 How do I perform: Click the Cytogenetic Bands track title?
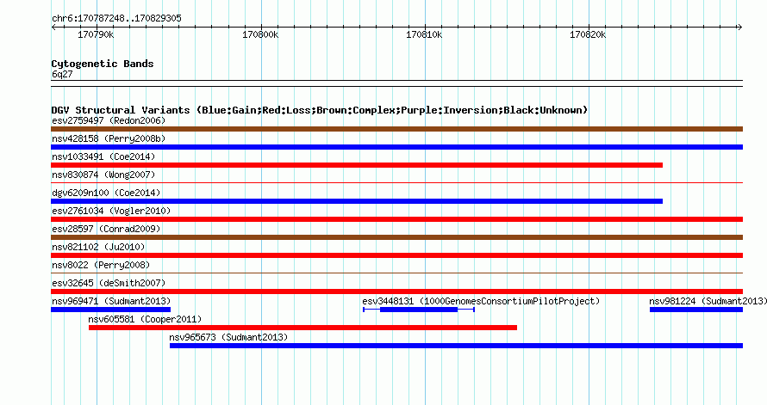pos(103,64)
